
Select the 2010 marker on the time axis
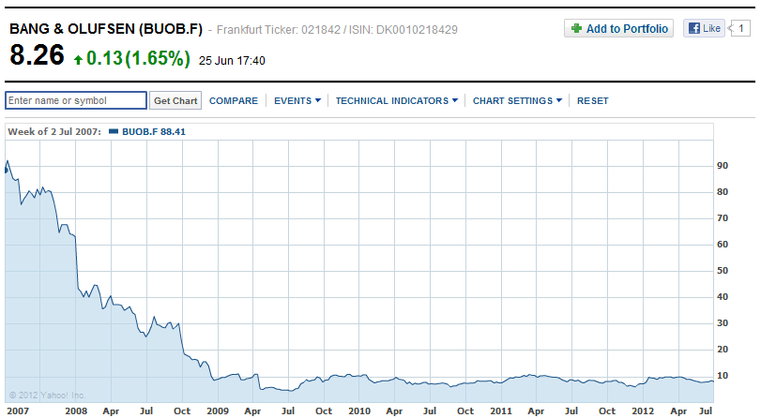359,411
